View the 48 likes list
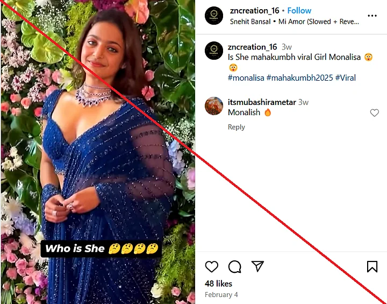 [x=218, y=283]
